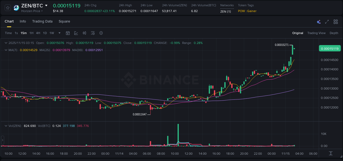Open indicator list settings icon
343x161 pixels.
93,33
